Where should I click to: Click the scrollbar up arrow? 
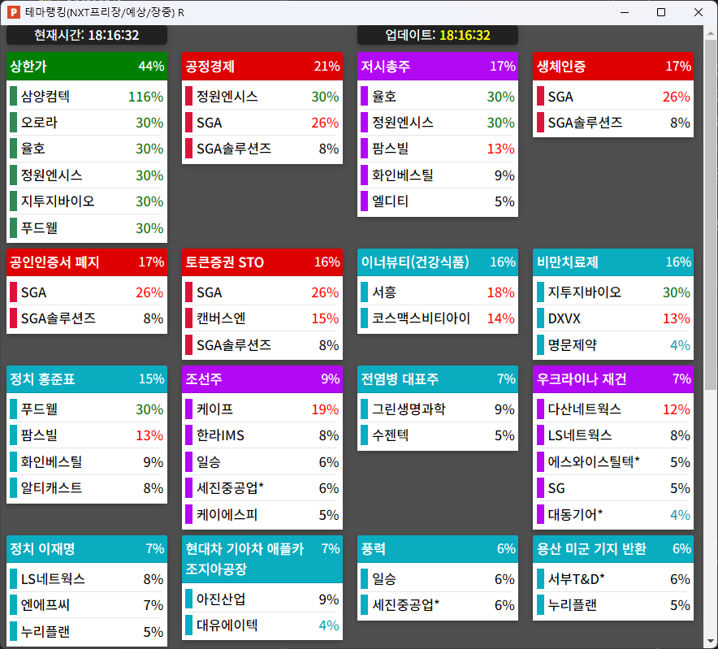coord(710,33)
